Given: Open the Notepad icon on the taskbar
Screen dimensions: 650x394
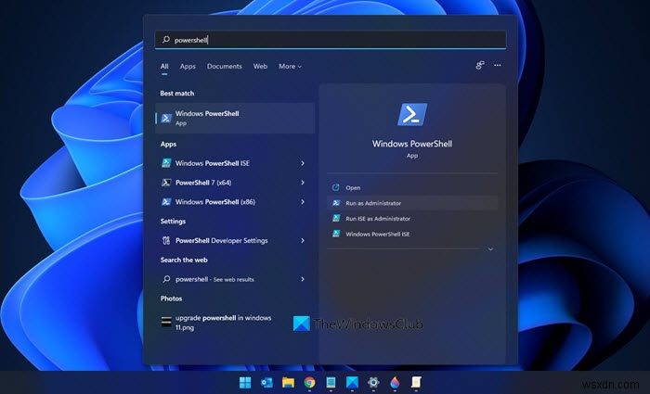Looking at the screenshot, I should (x=331, y=382).
